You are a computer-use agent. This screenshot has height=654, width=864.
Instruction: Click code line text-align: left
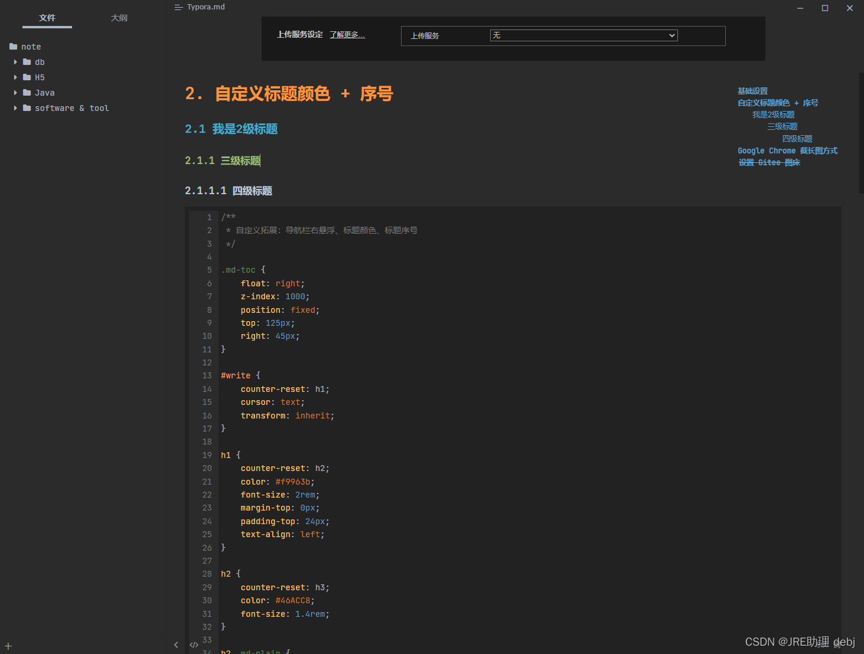point(282,534)
